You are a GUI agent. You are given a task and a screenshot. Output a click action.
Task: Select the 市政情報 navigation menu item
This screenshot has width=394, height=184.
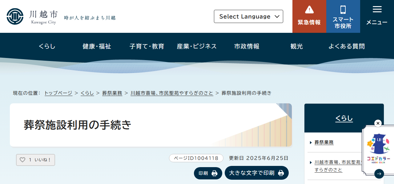click(x=247, y=46)
